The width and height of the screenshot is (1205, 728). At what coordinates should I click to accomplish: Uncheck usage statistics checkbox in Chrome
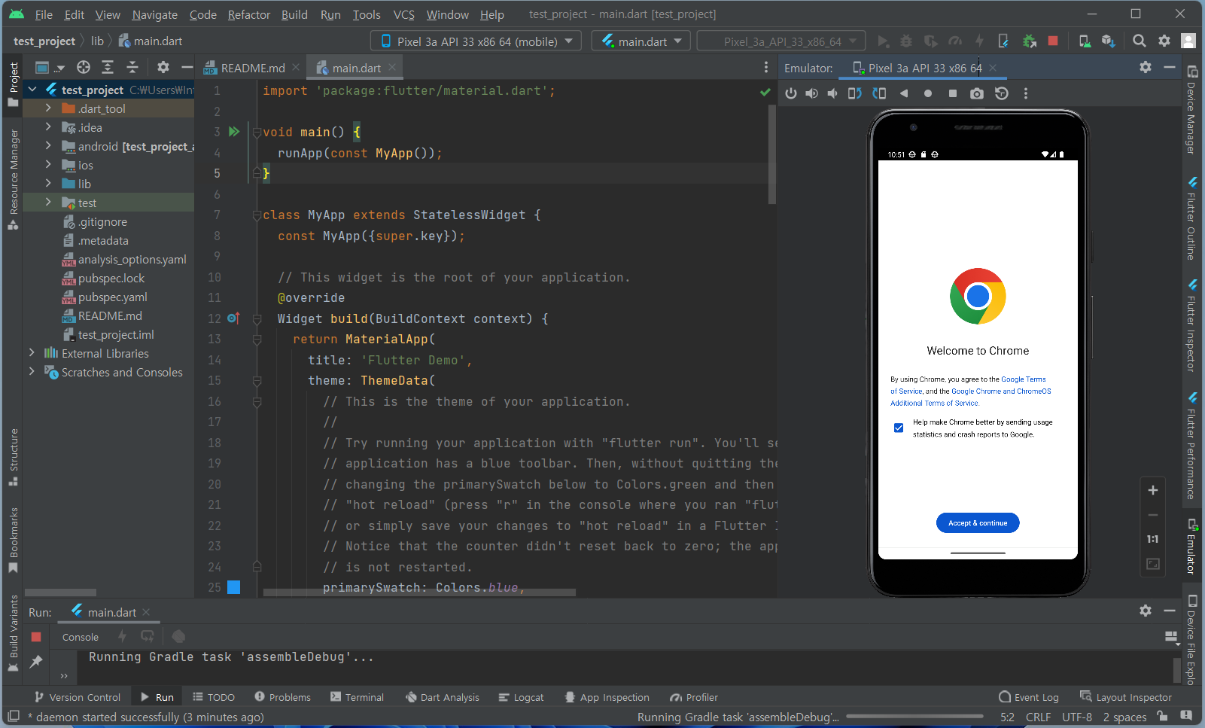coord(899,428)
